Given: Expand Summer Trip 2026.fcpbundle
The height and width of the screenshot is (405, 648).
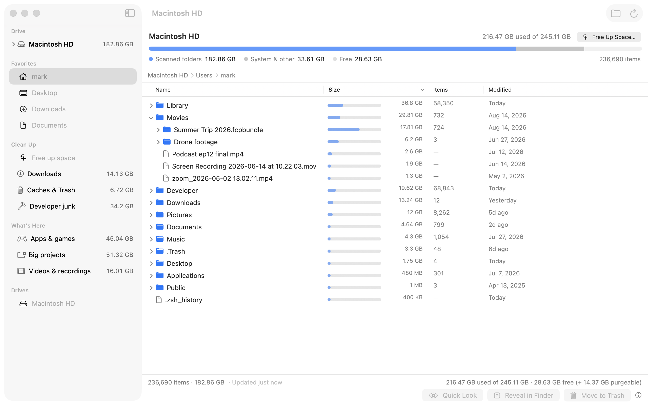Looking at the screenshot, I should 158,130.
